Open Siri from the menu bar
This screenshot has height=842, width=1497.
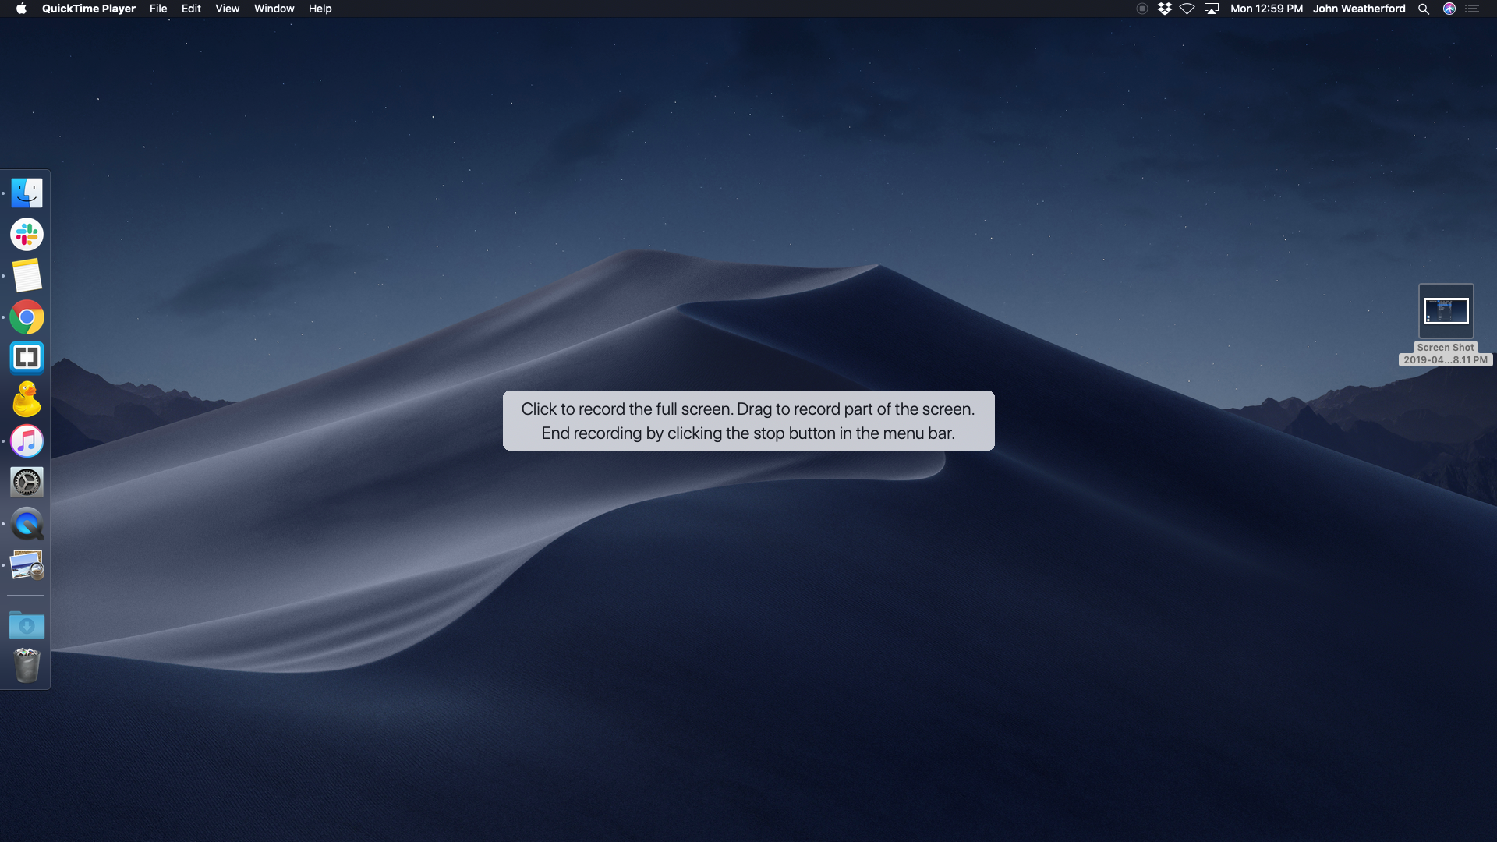(1449, 9)
